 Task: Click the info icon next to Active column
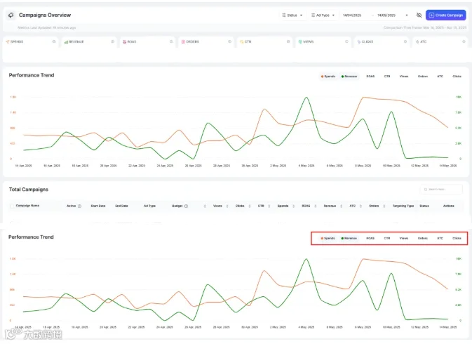[x=79, y=206]
